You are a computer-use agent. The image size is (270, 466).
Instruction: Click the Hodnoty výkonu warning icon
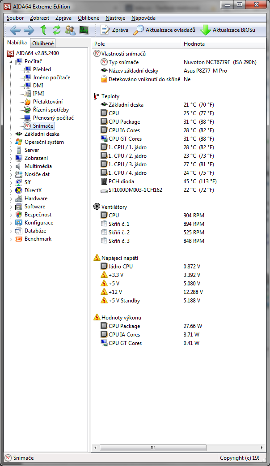click(97, 317)
